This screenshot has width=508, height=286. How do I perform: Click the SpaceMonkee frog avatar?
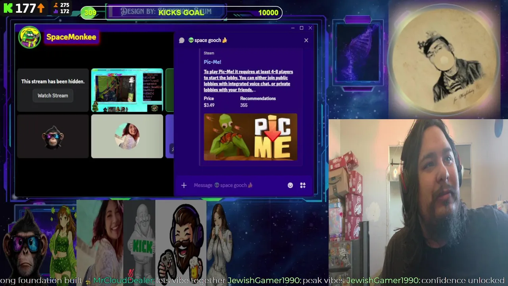coord(29,37)
